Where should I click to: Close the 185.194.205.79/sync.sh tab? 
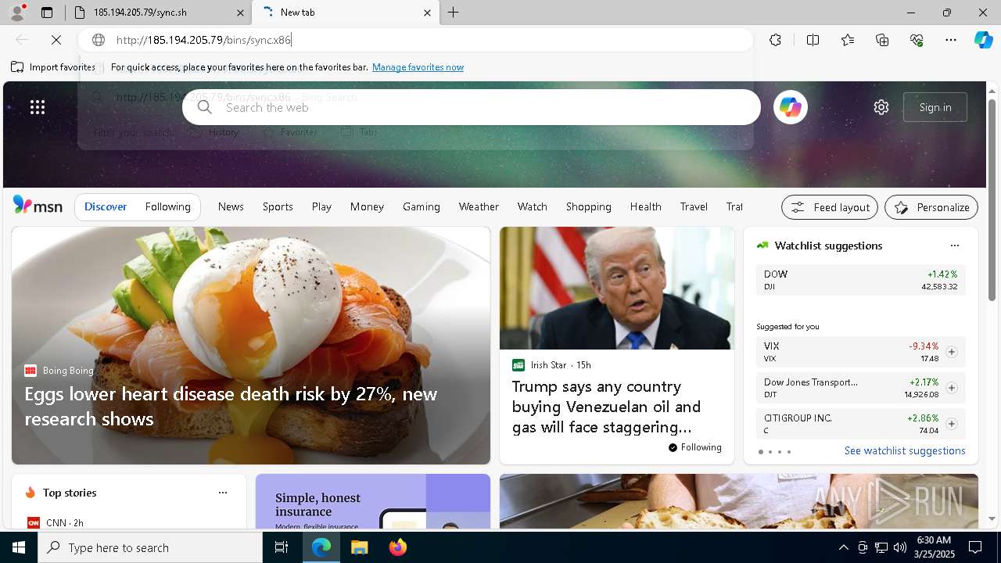[241, 13]
